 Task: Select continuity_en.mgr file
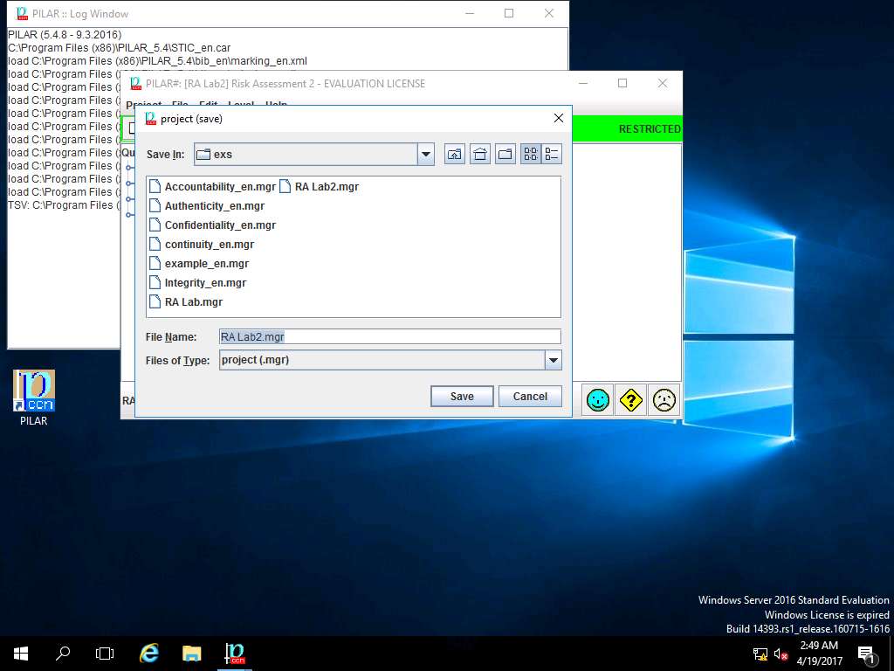202,245
